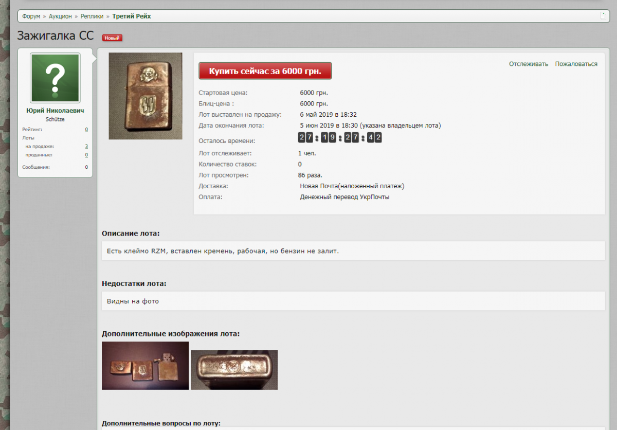Open the Юрий Николаевич profile link
The width and height of the screenshot is (617, 430).
click(x=55, y=111)
